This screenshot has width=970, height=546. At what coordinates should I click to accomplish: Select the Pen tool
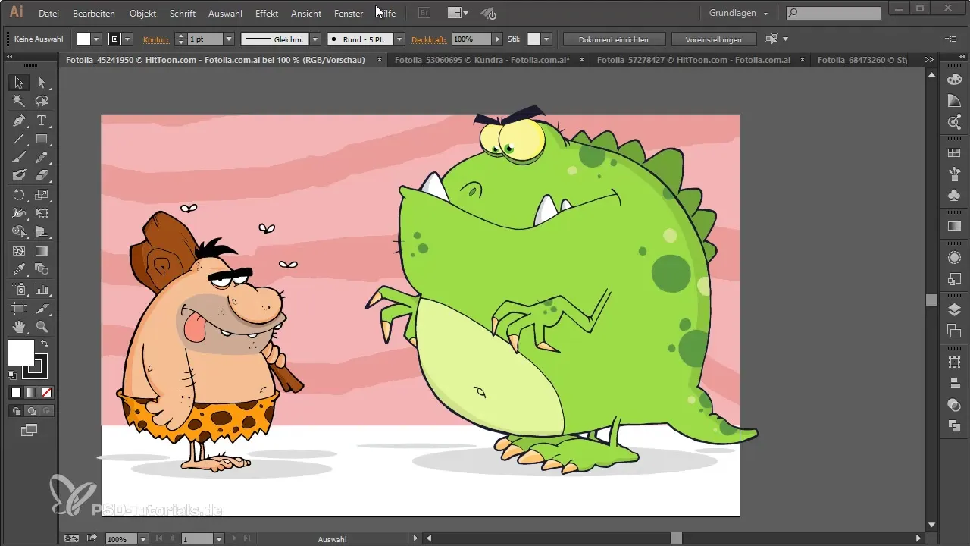(20, 121)
